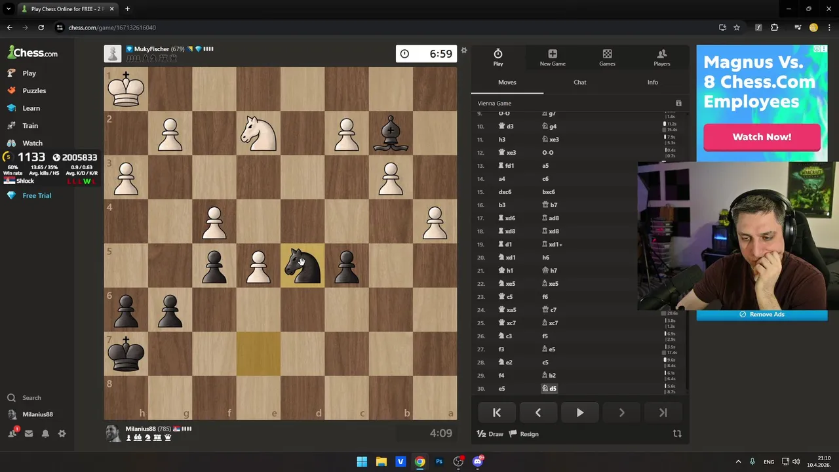The width and height of the screenshot is (839, 472).
Task: Go back in the browser
Action: pyautogui.click(x=9, y=28)
